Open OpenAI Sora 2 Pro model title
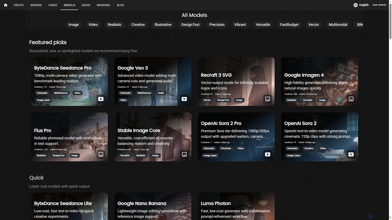 coord(221,123)
